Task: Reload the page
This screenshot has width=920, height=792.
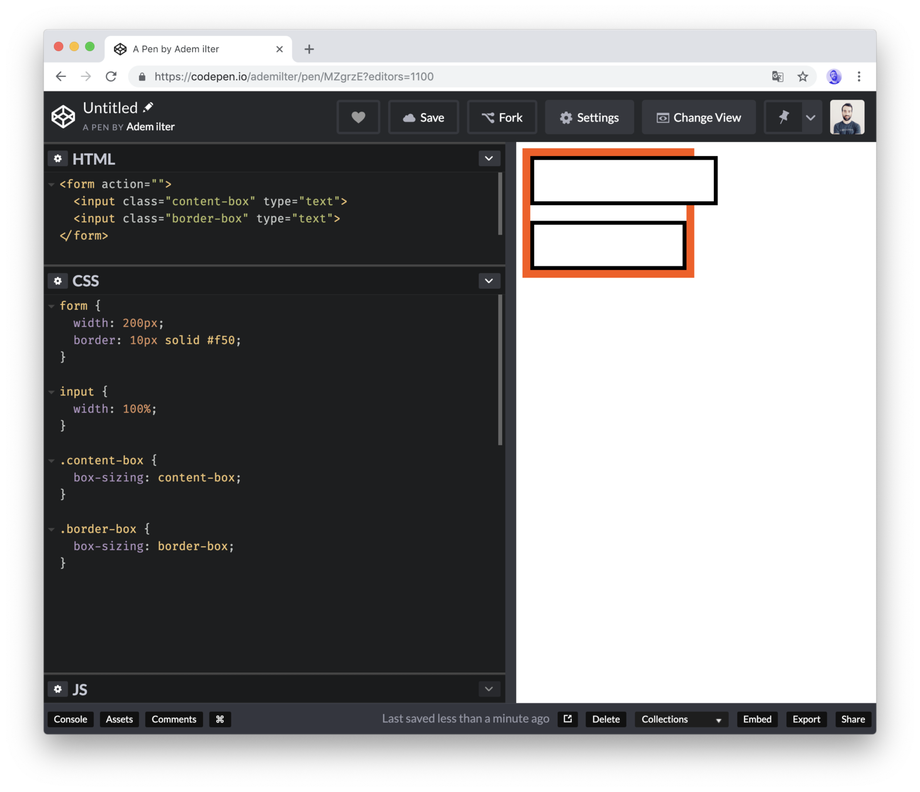Action: [111, 77]
